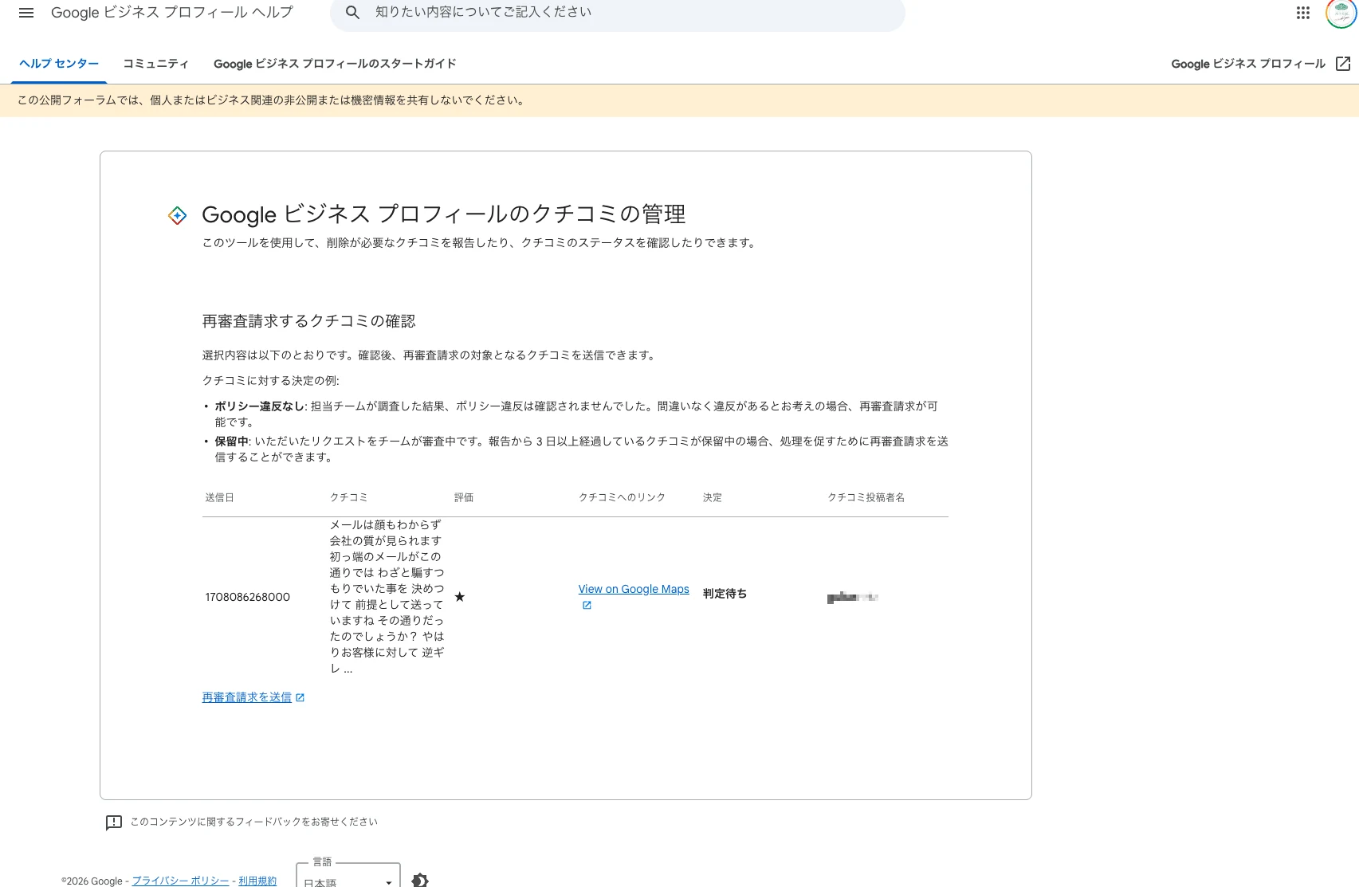1359x887 pixels.
Task: Click the search magnifier icon
Action: [x=352, y=13]
